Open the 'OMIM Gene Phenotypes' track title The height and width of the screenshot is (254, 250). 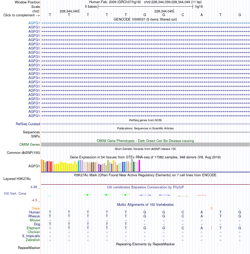pos(145,141)
